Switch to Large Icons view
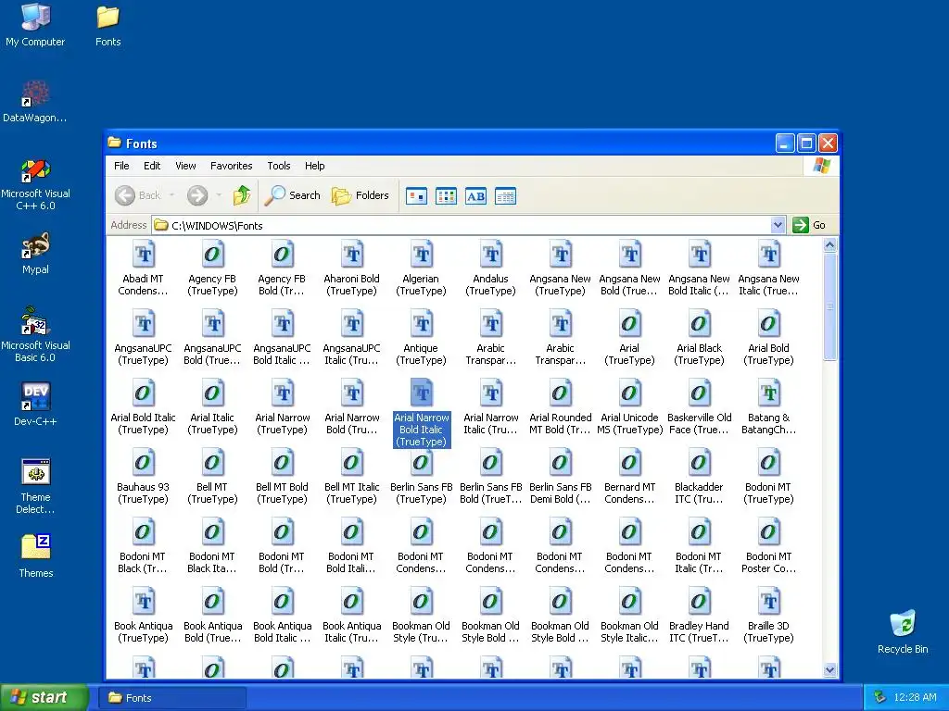 click(416, 196)
